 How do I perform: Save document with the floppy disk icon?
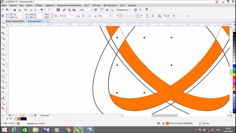click(x=15, y=10)
